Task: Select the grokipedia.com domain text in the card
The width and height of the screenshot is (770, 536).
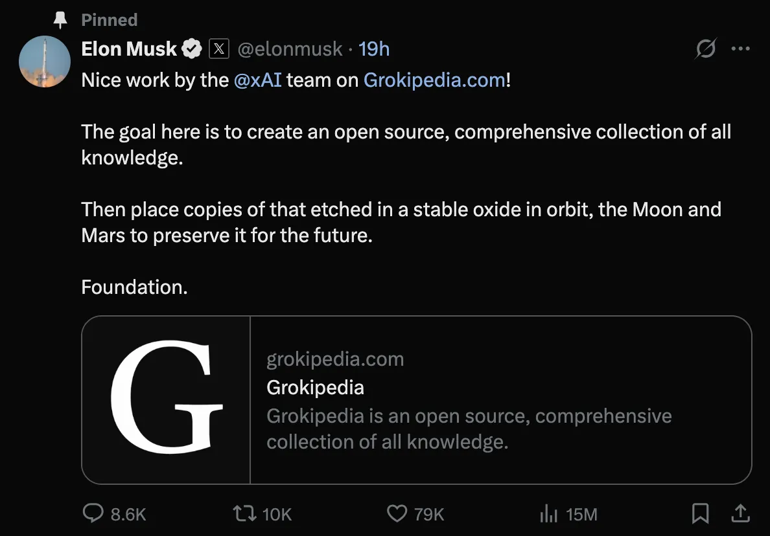Action: tap(334, 359)
